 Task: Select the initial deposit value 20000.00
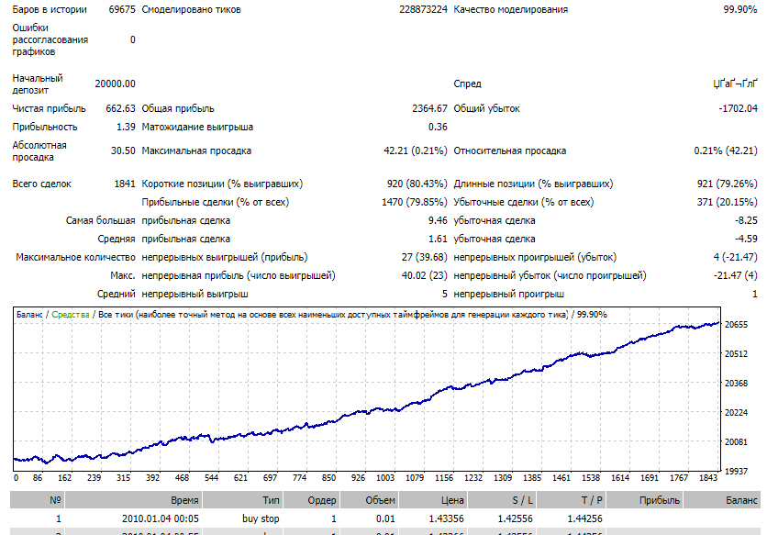point(115,84)
